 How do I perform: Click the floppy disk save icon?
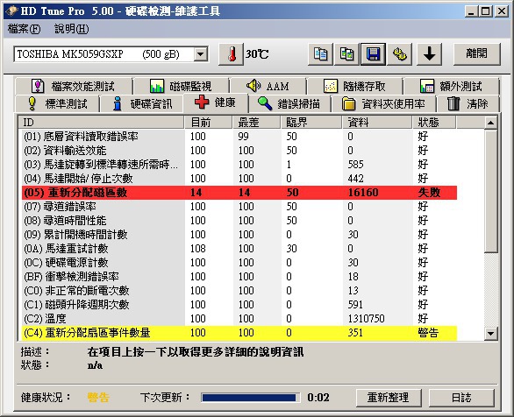pos(373,54)
